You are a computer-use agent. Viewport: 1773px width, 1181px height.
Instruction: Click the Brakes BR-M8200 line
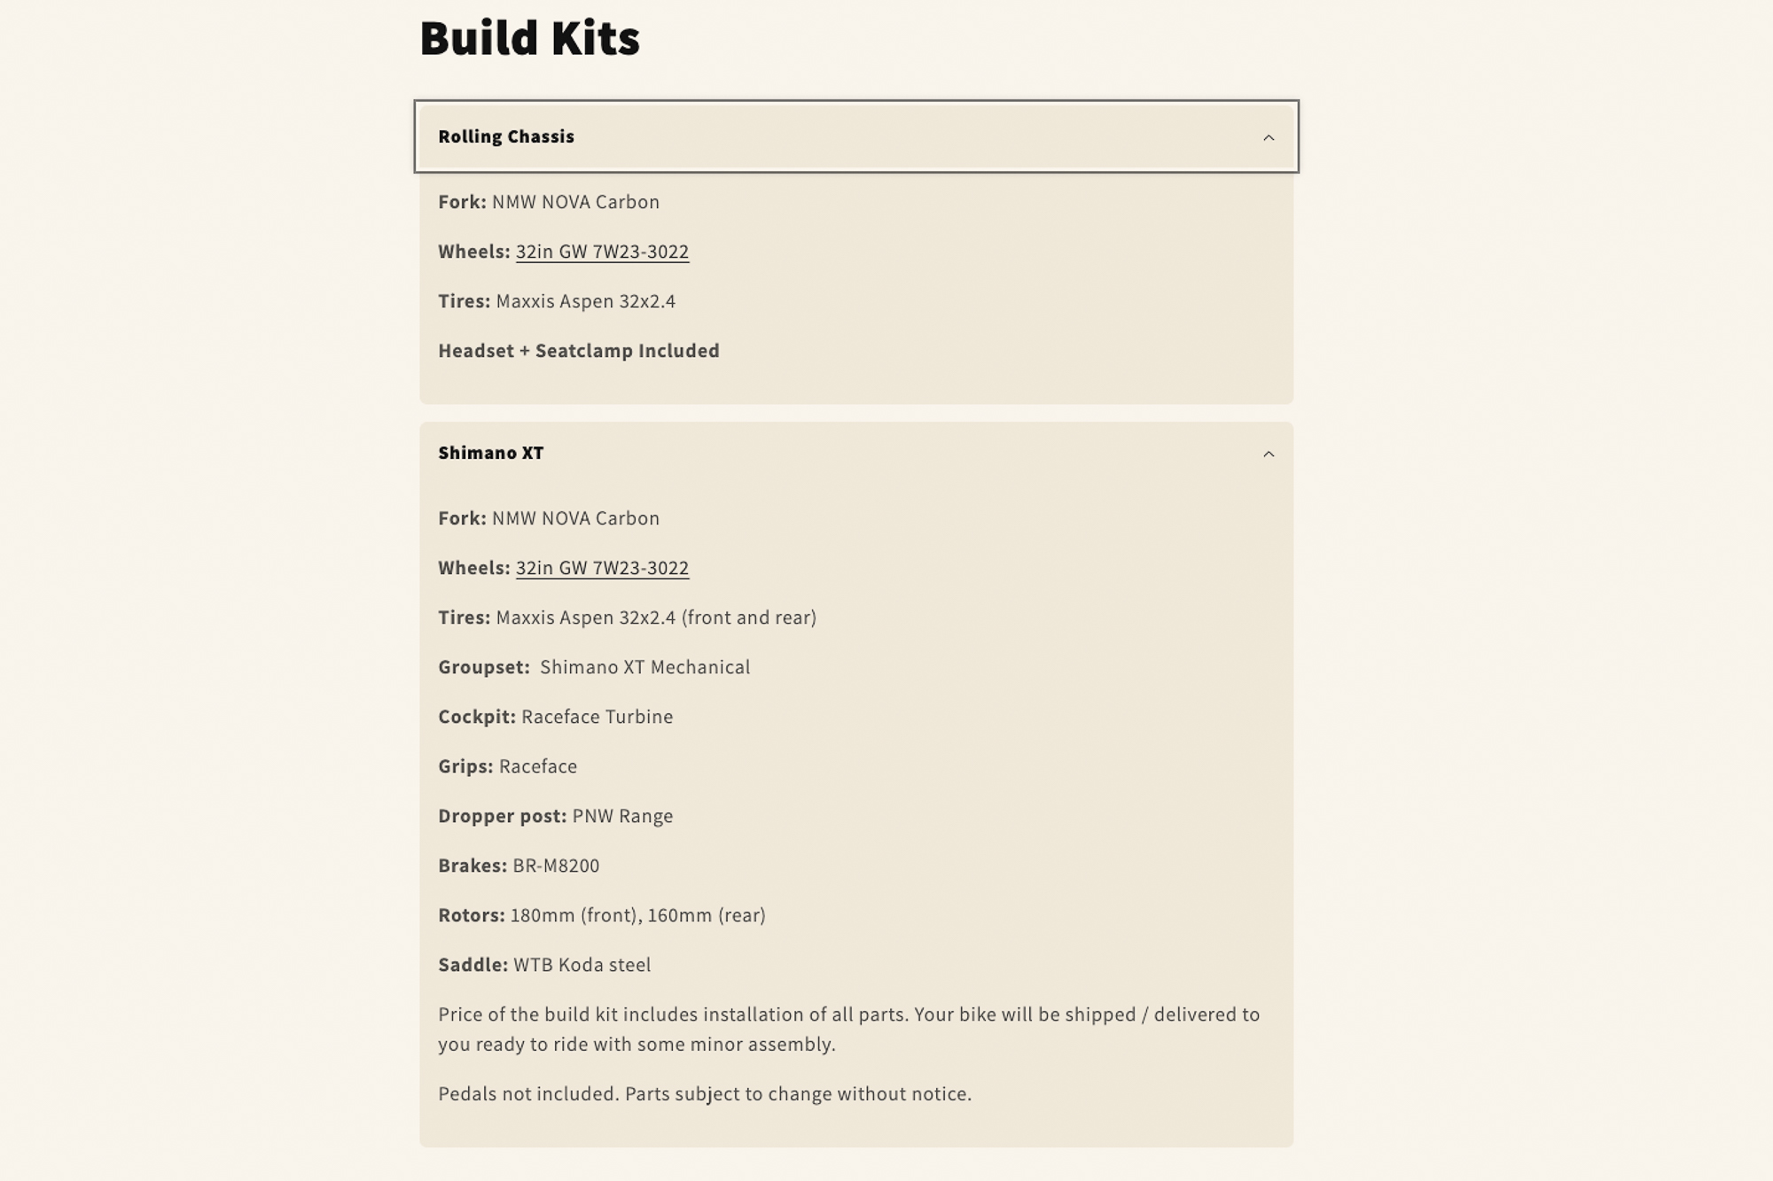click(x=519, y=866)
